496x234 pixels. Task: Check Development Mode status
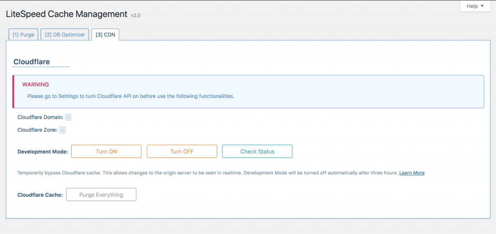click(258, 152)
